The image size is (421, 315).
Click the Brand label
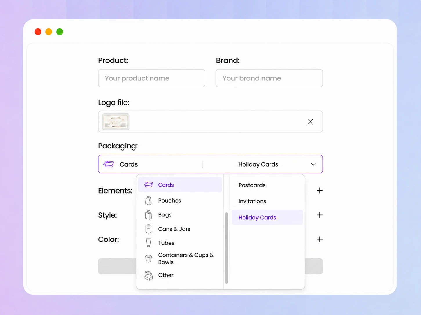(x=228, y=60)
